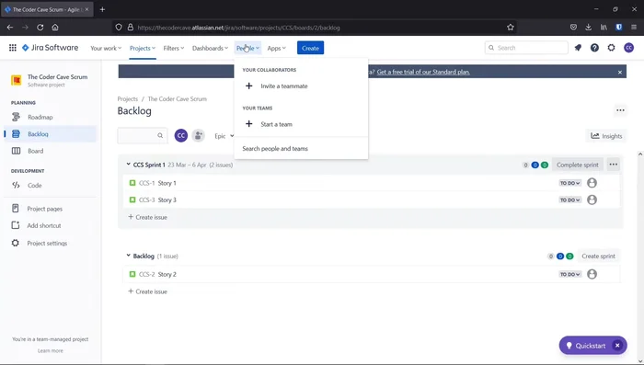Open the CC profile avatar in header

628,48
